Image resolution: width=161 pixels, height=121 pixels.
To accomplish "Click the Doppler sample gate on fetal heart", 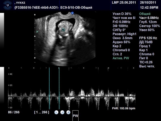I will [x=63, y=30].
